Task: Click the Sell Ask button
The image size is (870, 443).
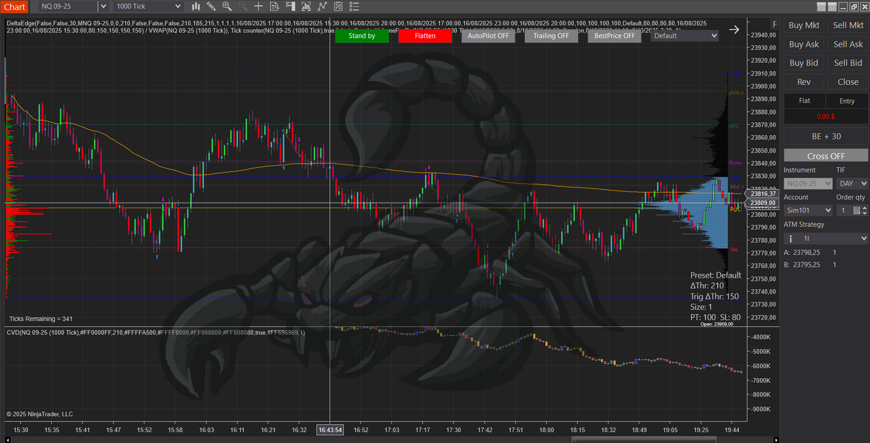Action: (848, 44)
